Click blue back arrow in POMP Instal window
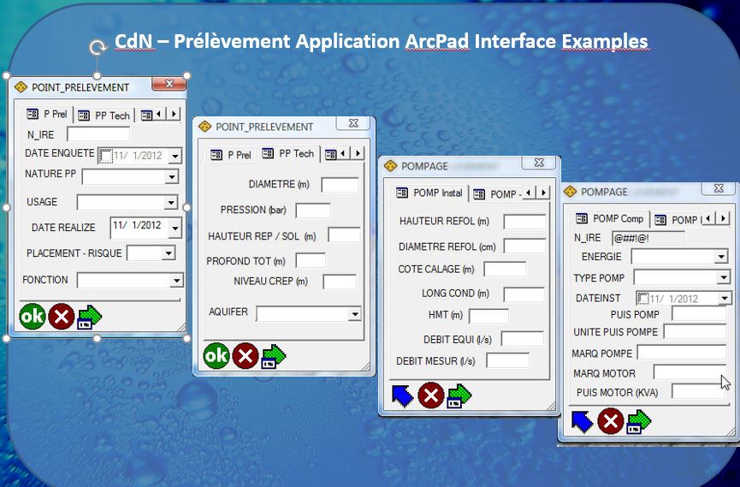740x487 pixels. coord(403,395)
